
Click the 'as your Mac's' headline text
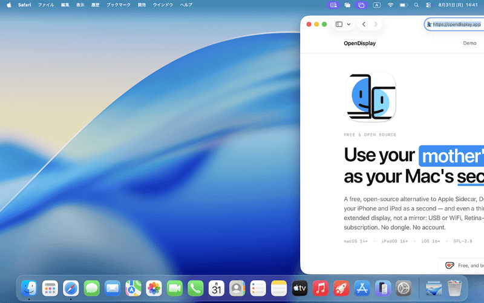coord(399,177)
